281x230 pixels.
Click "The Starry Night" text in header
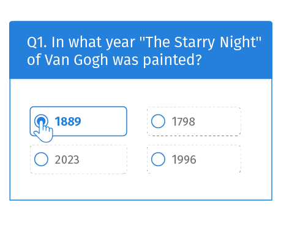[200, 42]
